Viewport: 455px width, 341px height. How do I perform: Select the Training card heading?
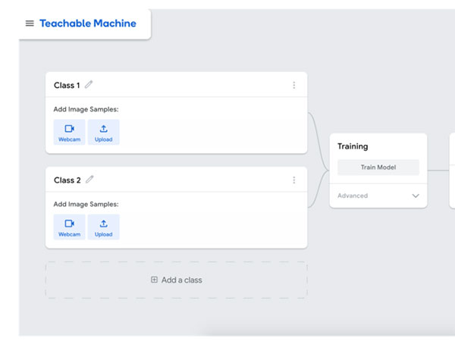(x=353, y=146)
